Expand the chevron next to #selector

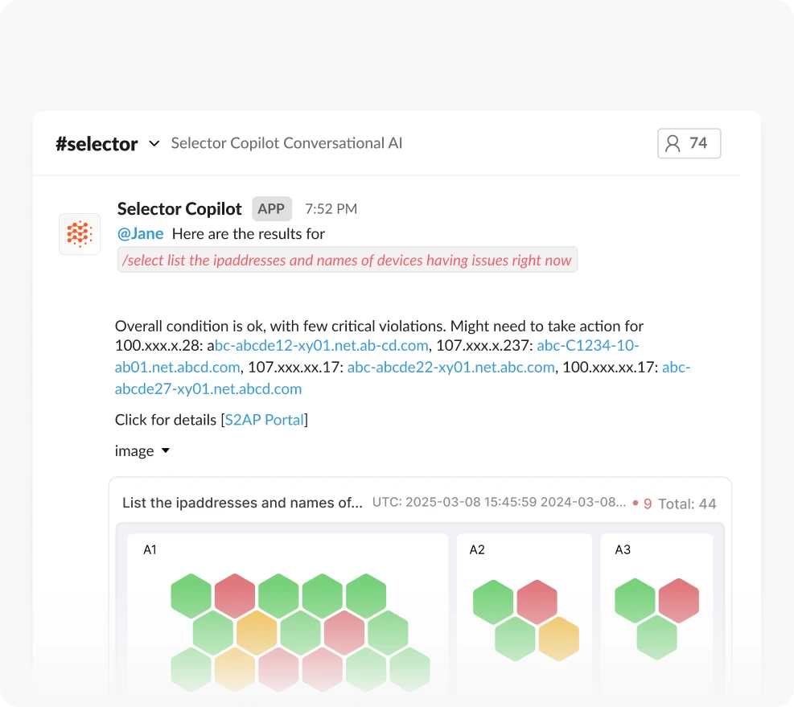click(x=153, y=145)
